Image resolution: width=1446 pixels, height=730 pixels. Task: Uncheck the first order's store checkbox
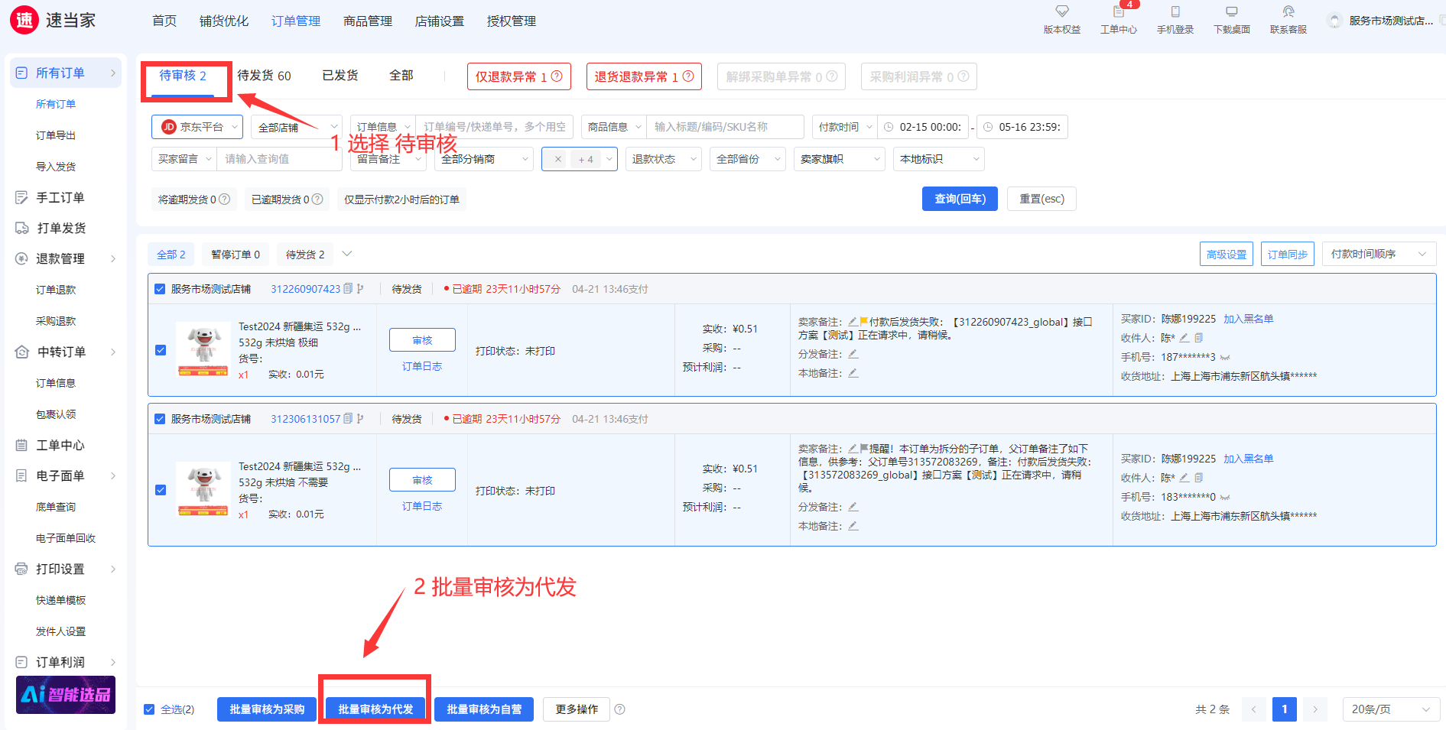160,289
